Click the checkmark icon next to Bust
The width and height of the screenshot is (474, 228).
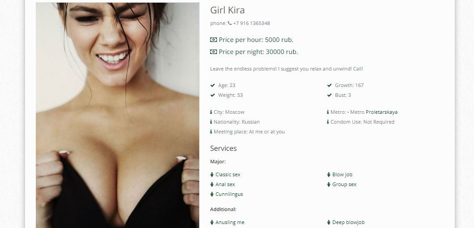[329, 95]
